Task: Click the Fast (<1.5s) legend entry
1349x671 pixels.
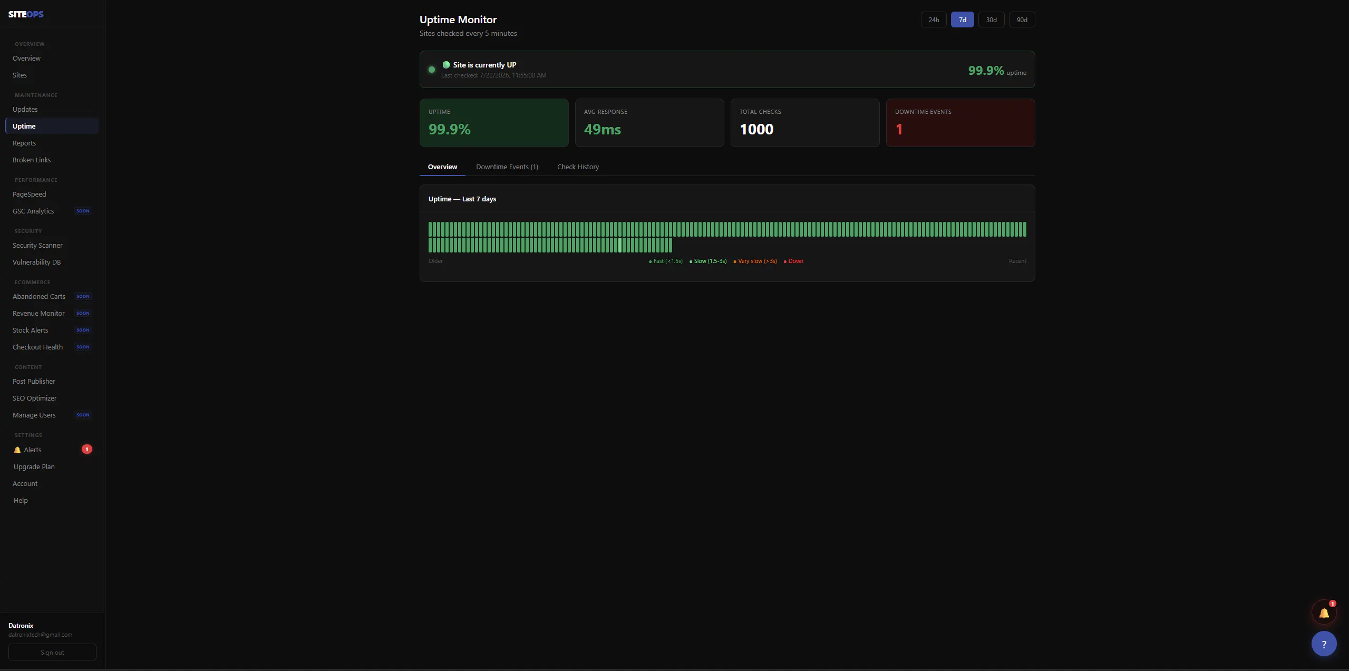Action: [x=666, y=261]
